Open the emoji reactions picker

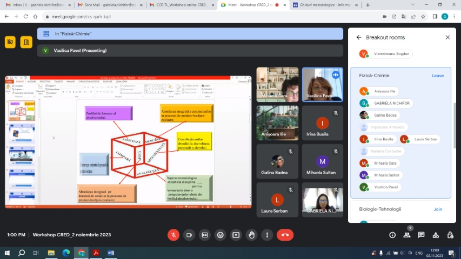[220, 235]
